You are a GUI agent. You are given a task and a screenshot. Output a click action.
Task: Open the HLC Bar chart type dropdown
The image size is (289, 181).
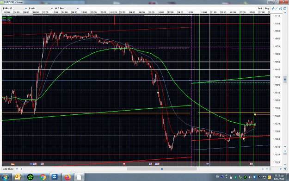[67, 8]
